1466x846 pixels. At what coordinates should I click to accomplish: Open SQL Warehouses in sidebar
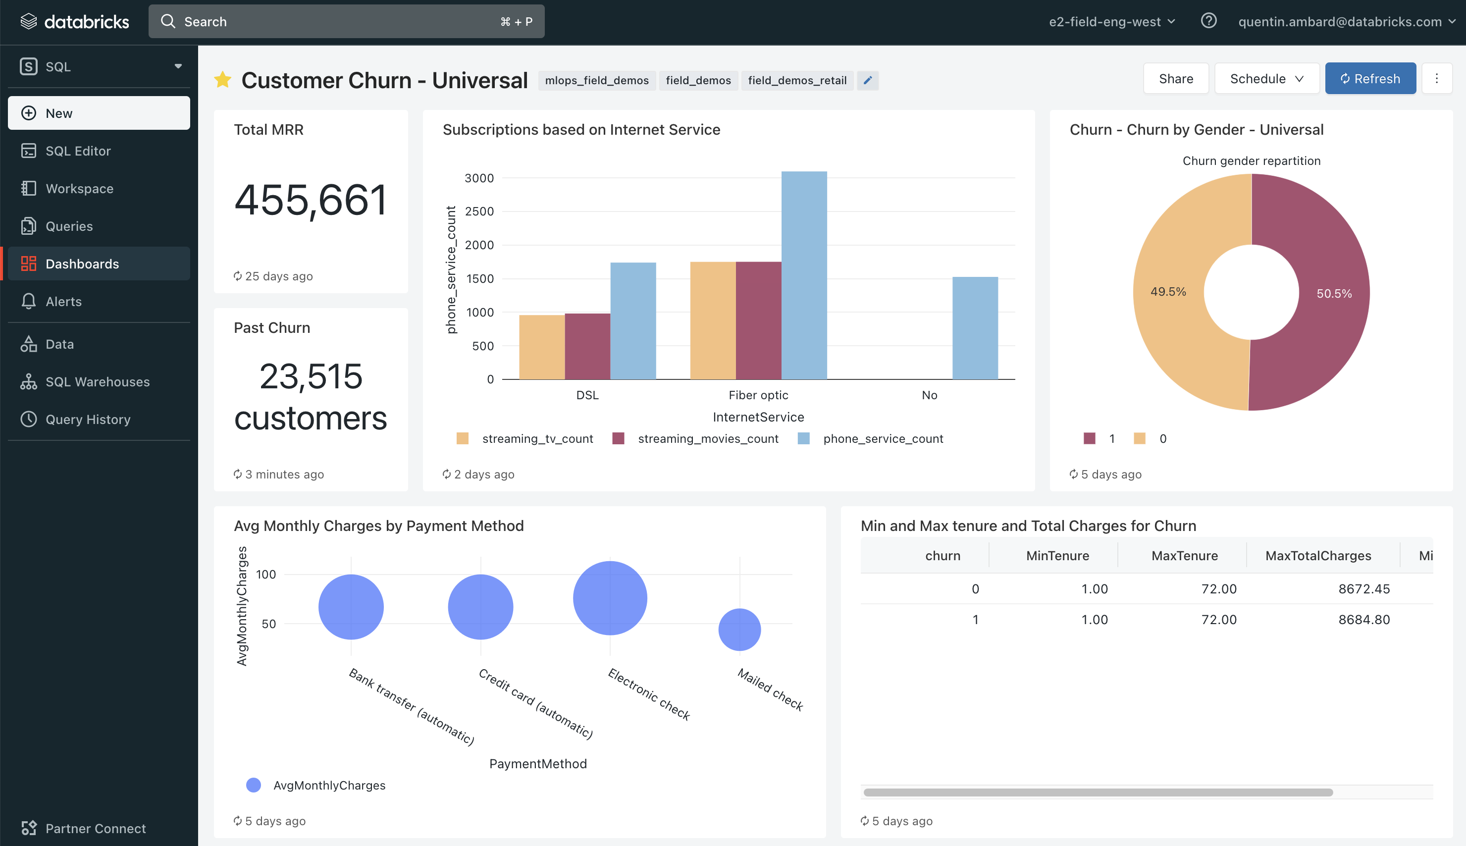[x=97, y=382]
